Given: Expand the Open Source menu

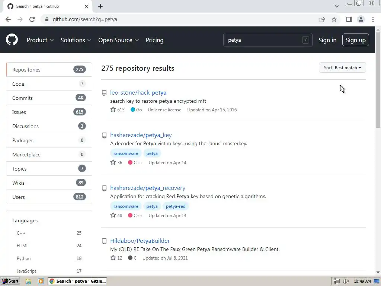Looking at the screenshot, I should pos(119,40).
